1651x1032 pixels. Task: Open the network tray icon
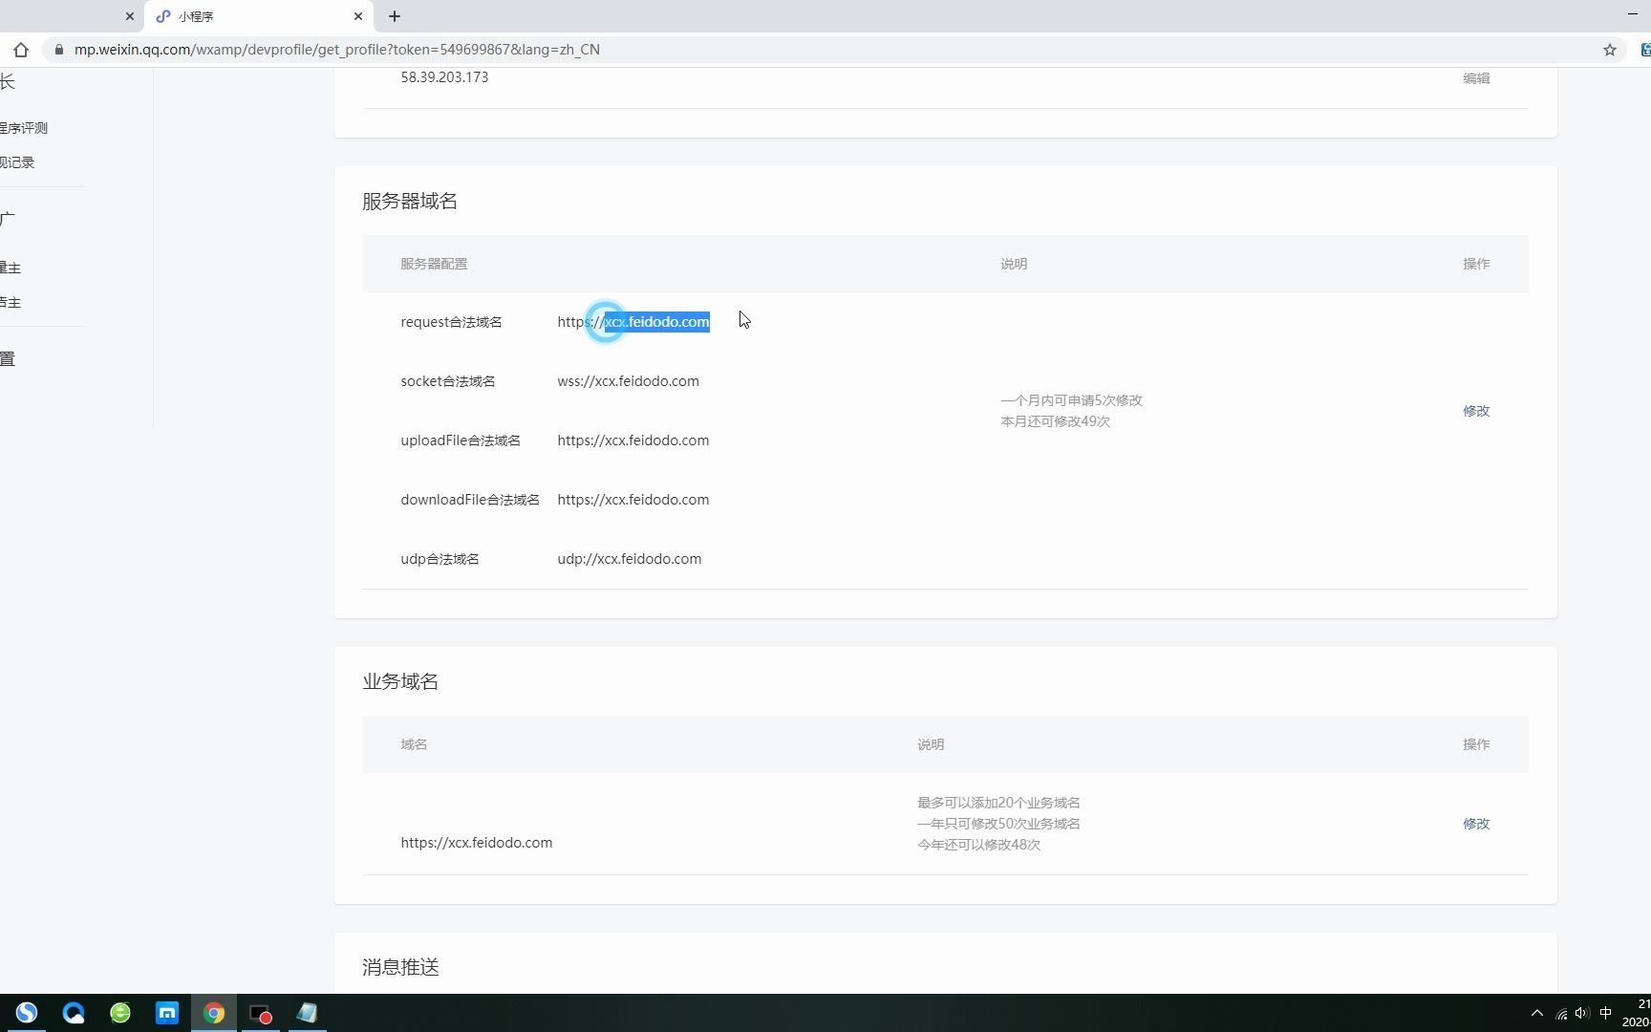click(x=1561, y=1014)
